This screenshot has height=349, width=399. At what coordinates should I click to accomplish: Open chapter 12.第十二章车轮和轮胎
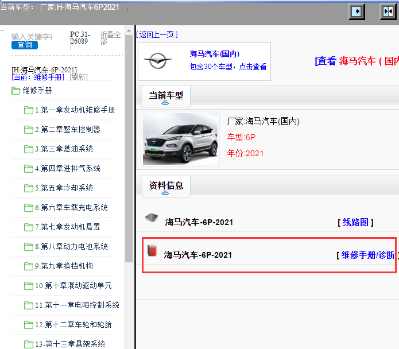coord(73,324)
